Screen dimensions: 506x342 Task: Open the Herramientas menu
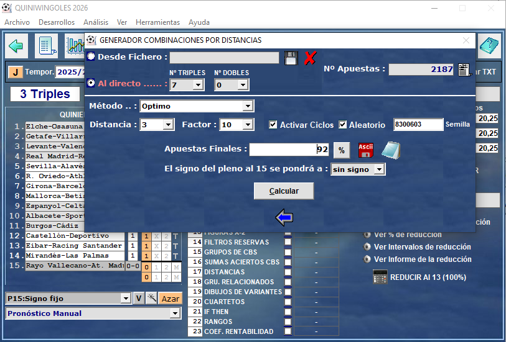tap(158, 22)
